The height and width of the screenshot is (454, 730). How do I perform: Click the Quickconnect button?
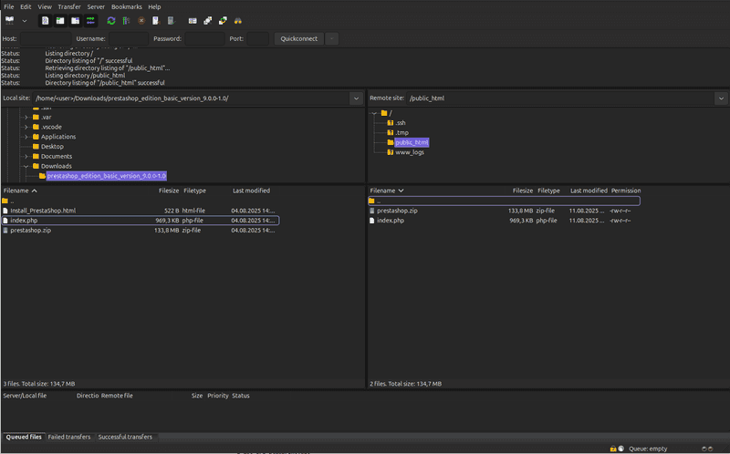click(x=298, y=39)
